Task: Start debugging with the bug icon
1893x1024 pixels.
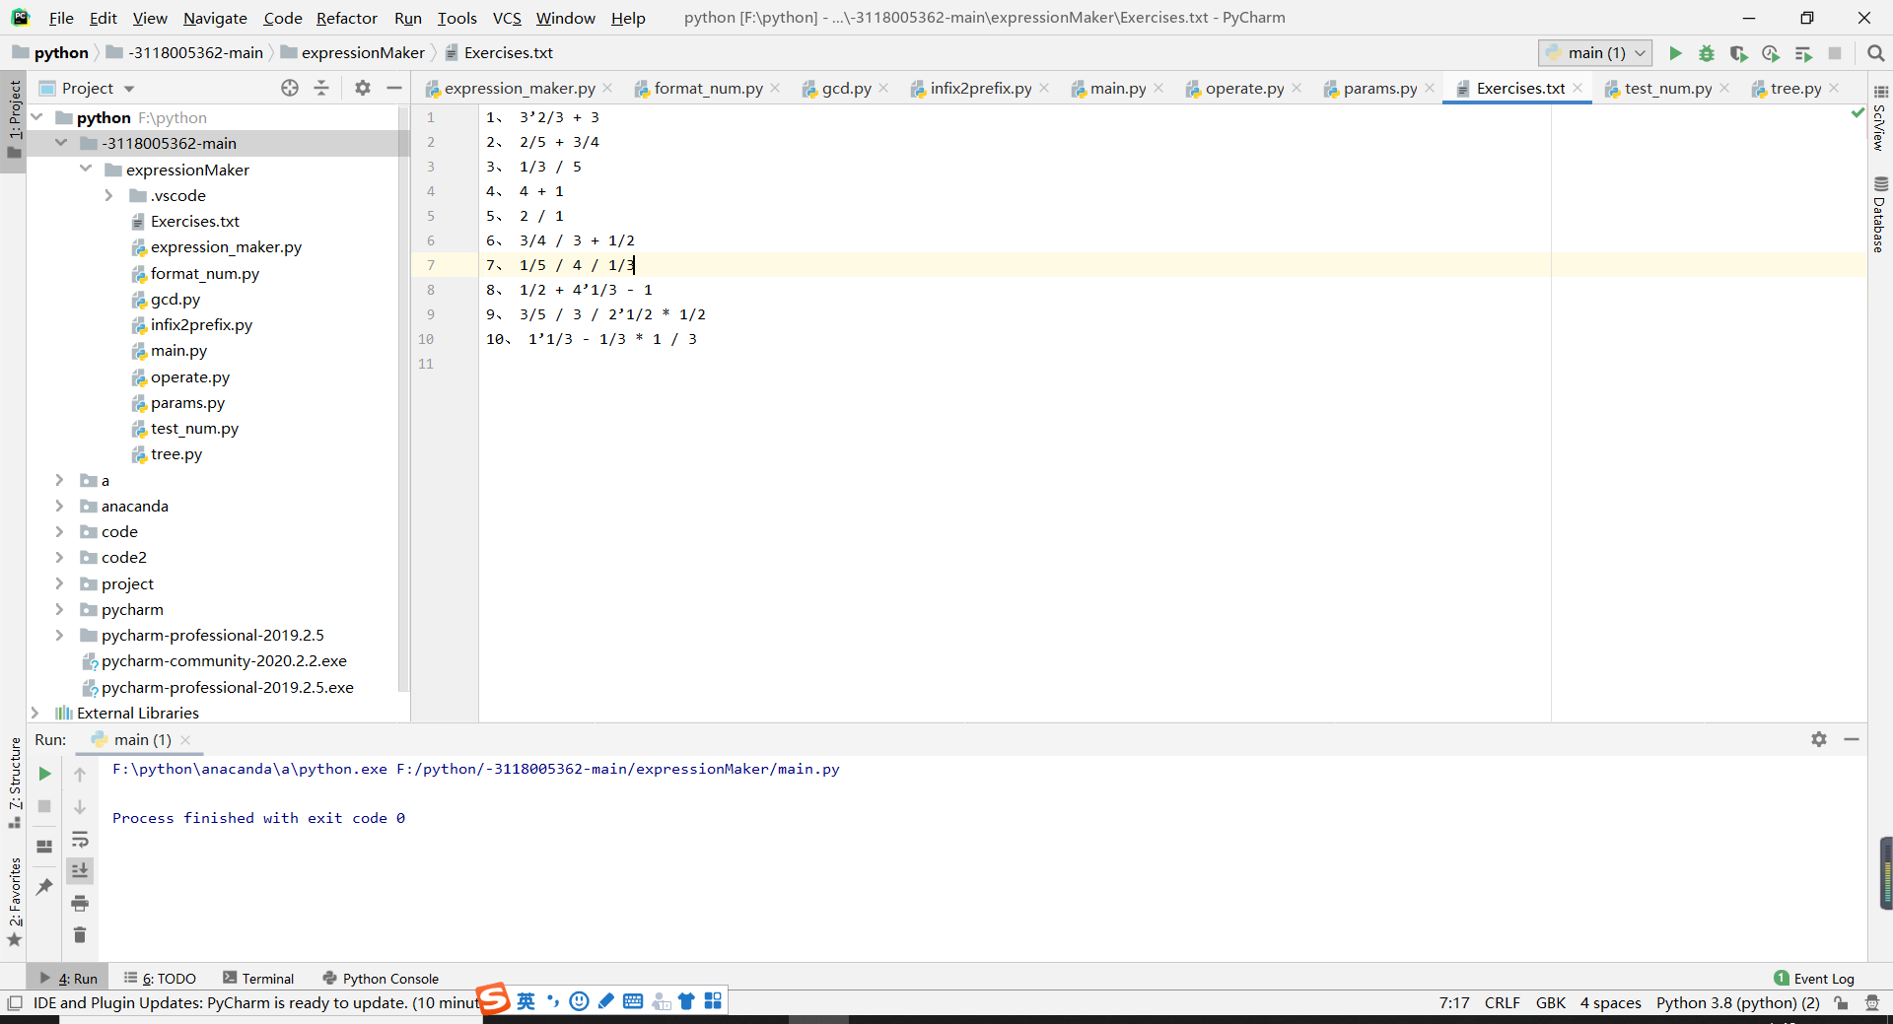Action: (1707, 53)
